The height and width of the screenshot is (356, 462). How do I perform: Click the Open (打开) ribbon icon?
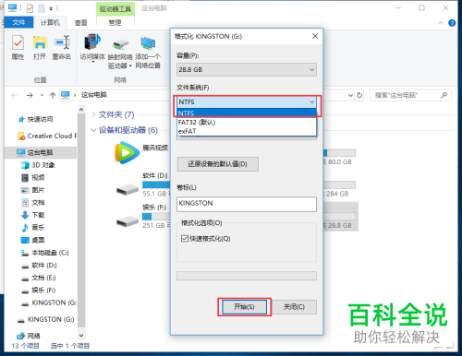[40, 47]
